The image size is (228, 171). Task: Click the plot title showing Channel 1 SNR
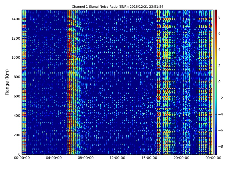point(117,7)
